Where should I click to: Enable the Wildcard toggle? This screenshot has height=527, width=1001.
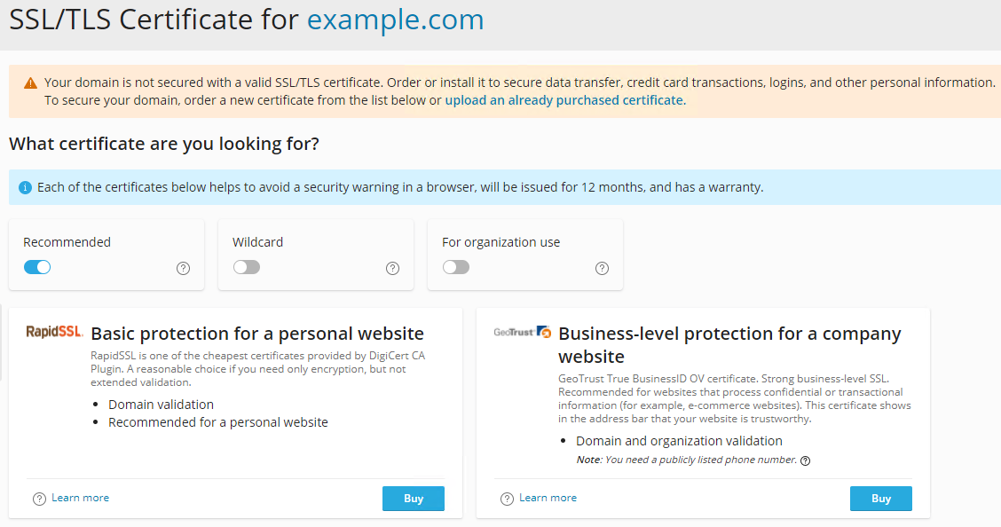(247, 267)
